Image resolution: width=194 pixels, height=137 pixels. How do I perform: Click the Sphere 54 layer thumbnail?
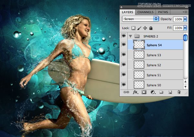click(139, 45)
